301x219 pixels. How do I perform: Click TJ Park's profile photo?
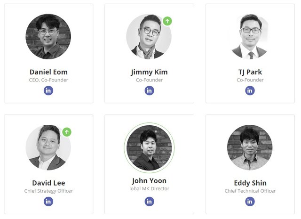(x=250, y=37)
